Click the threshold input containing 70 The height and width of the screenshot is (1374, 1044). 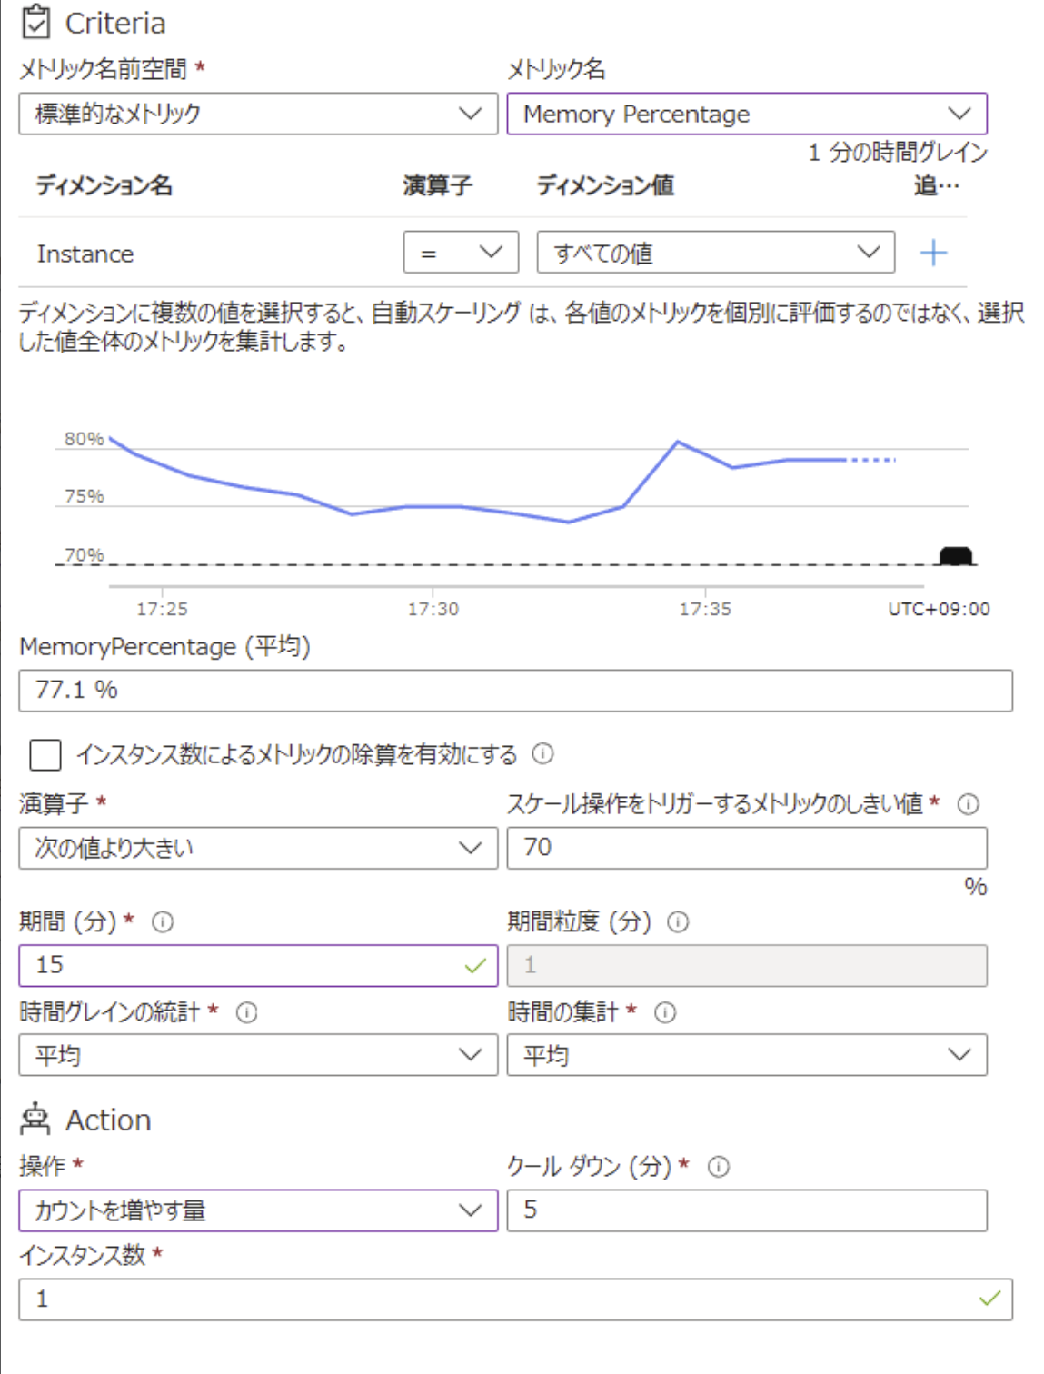point(745,847)
